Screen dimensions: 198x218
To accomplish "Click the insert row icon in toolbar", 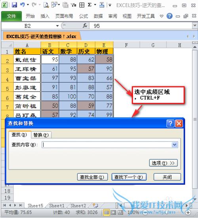I will point(102,5).
